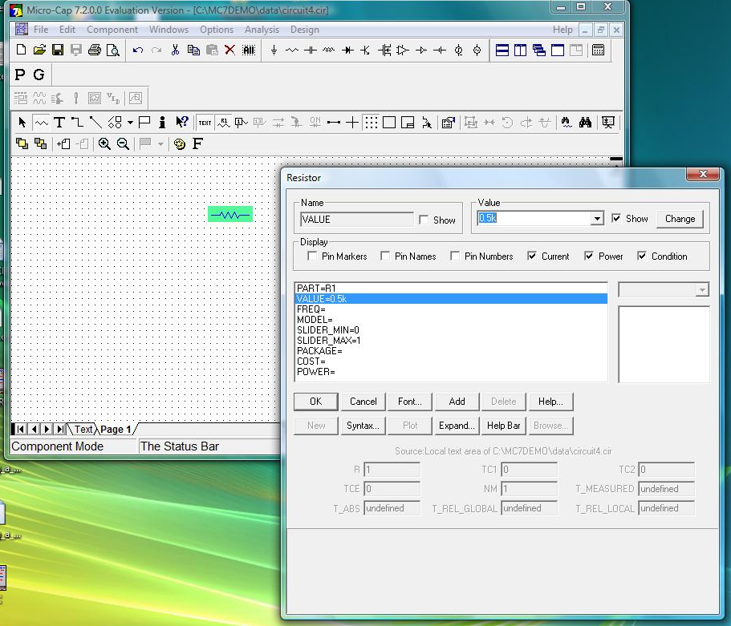731x626 pixels.
Task: Enable the Pin Markers checkbox
Action: pos(312,256)
